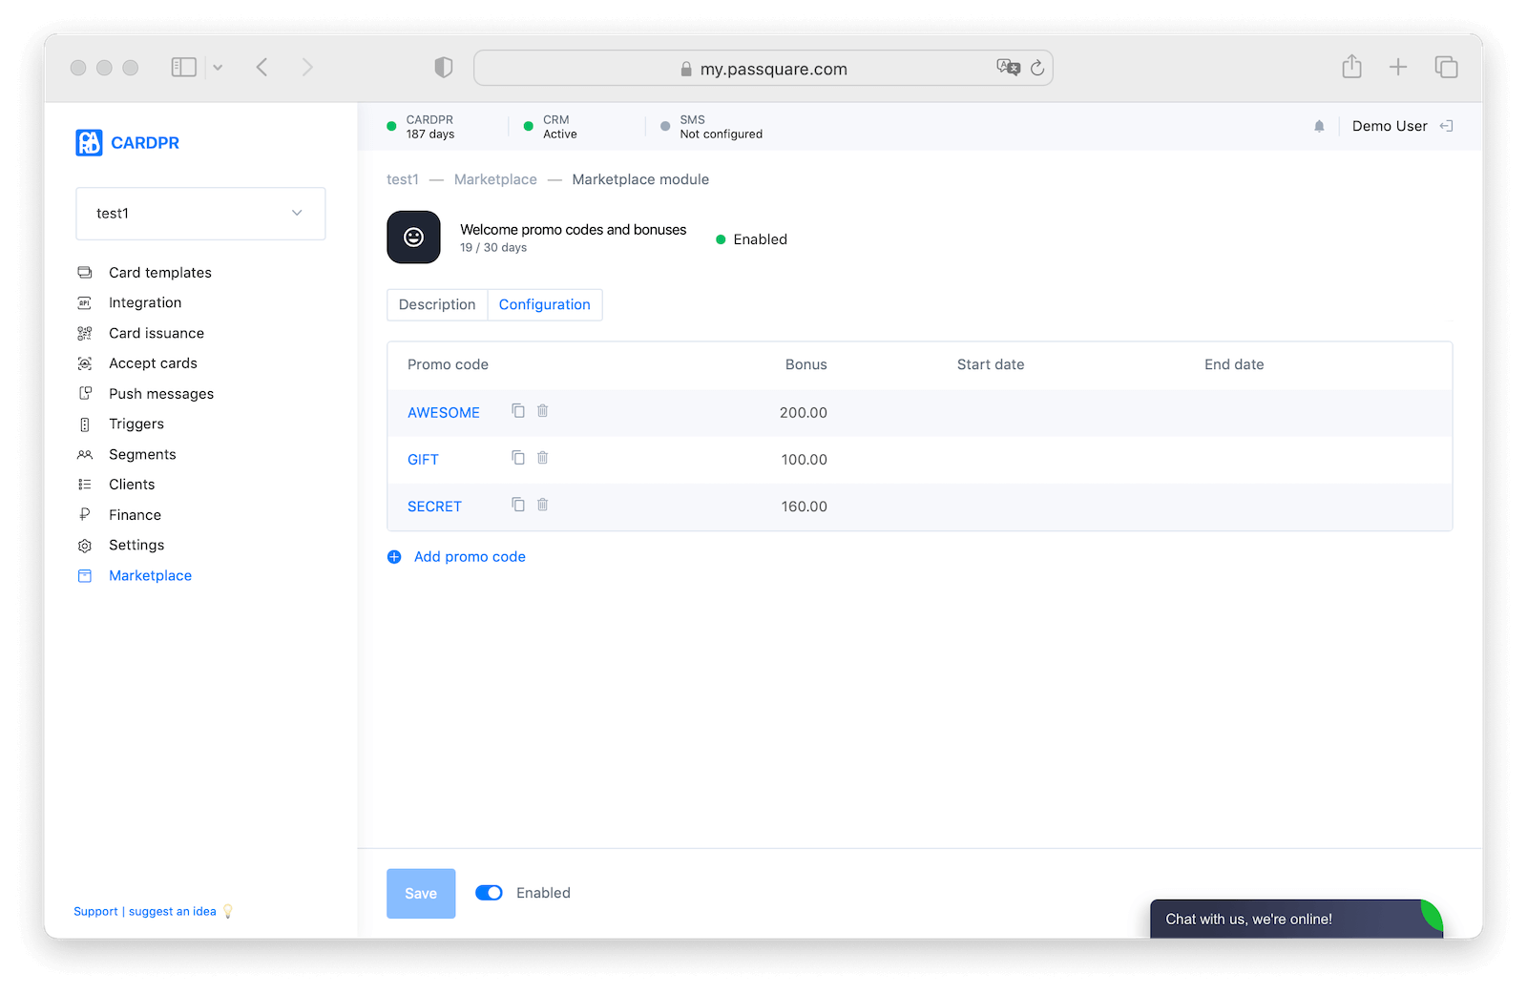The width and height of the screenshot is (1527, 993).
Task: Click the Settings gear icon
Action: (x=85, y=545)
